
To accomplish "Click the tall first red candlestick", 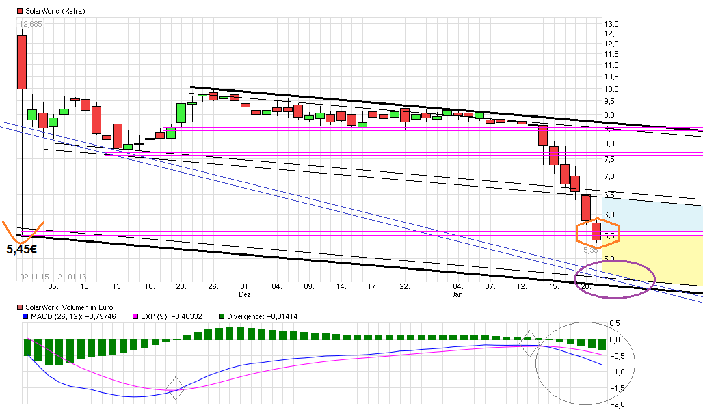I will [22, 62].
